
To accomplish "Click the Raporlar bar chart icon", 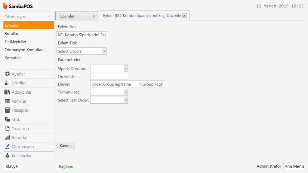I will pyautogui.click(x=8, y=138).
